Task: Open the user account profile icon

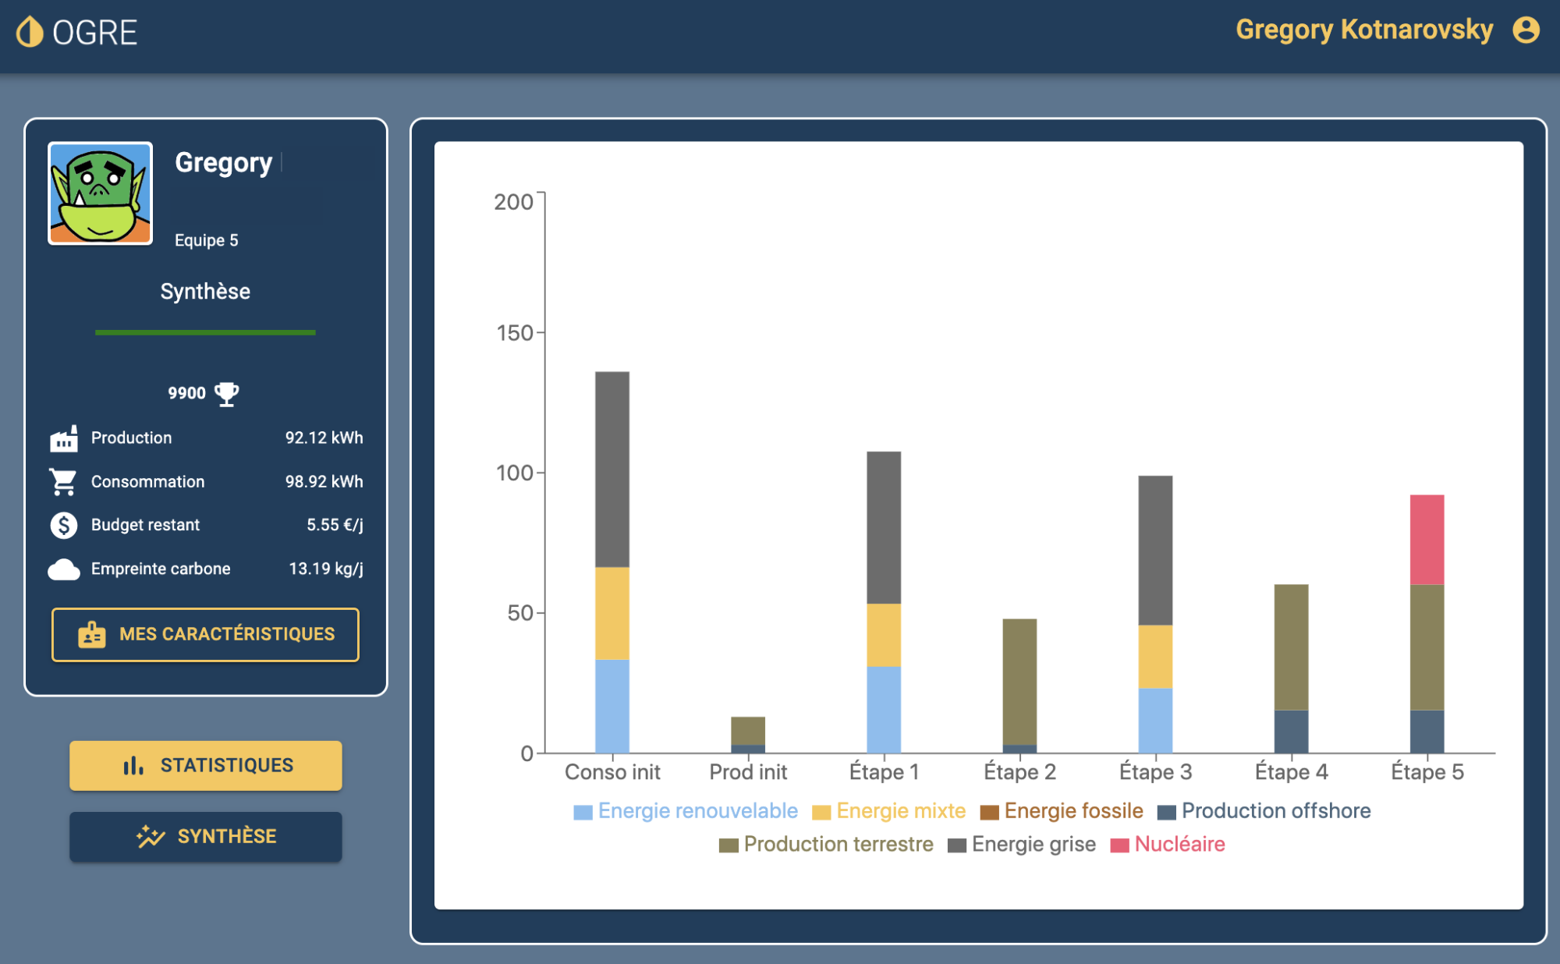Action: (1526, 30)
